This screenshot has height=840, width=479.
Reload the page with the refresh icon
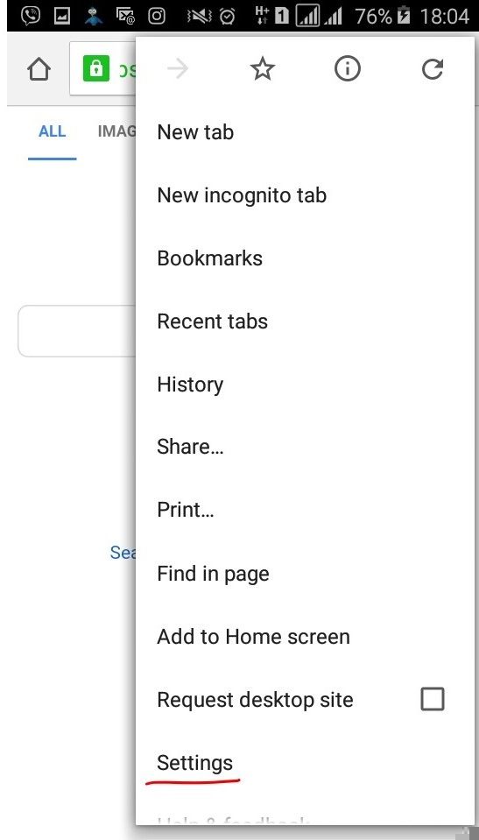[x=432, y=69]
